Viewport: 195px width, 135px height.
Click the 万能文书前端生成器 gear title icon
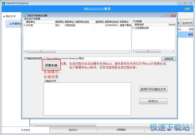click(24, 15)
